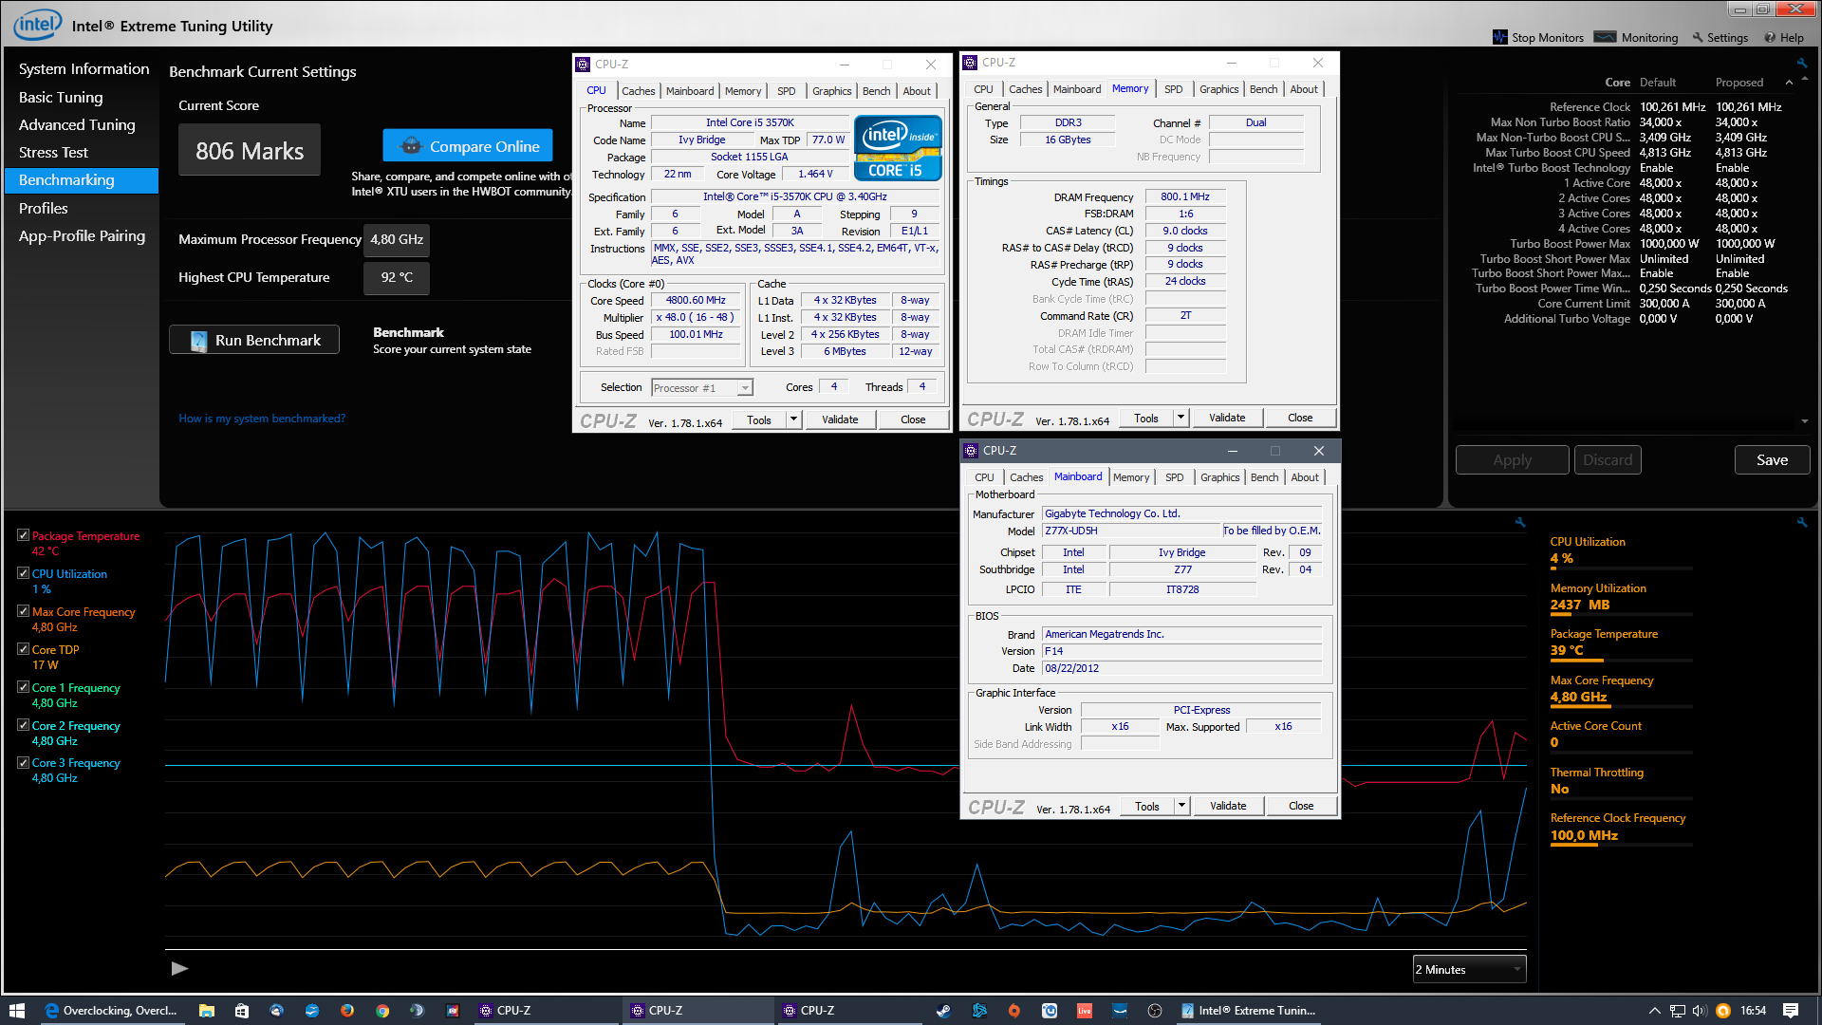
Task: Open Basic Tuning in XTU sidebar
Action: point(61,97)
